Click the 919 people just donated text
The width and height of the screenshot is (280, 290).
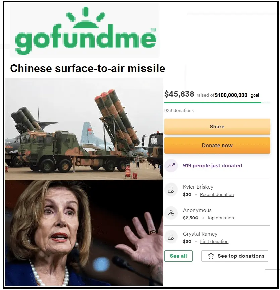point(213,166)
